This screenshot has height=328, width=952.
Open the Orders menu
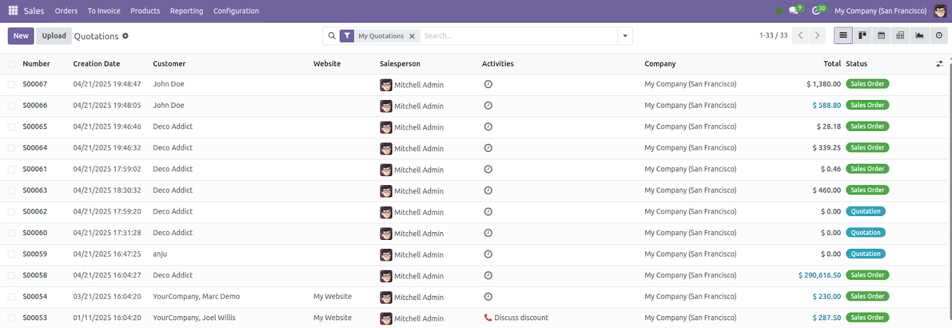click(66, 11)
